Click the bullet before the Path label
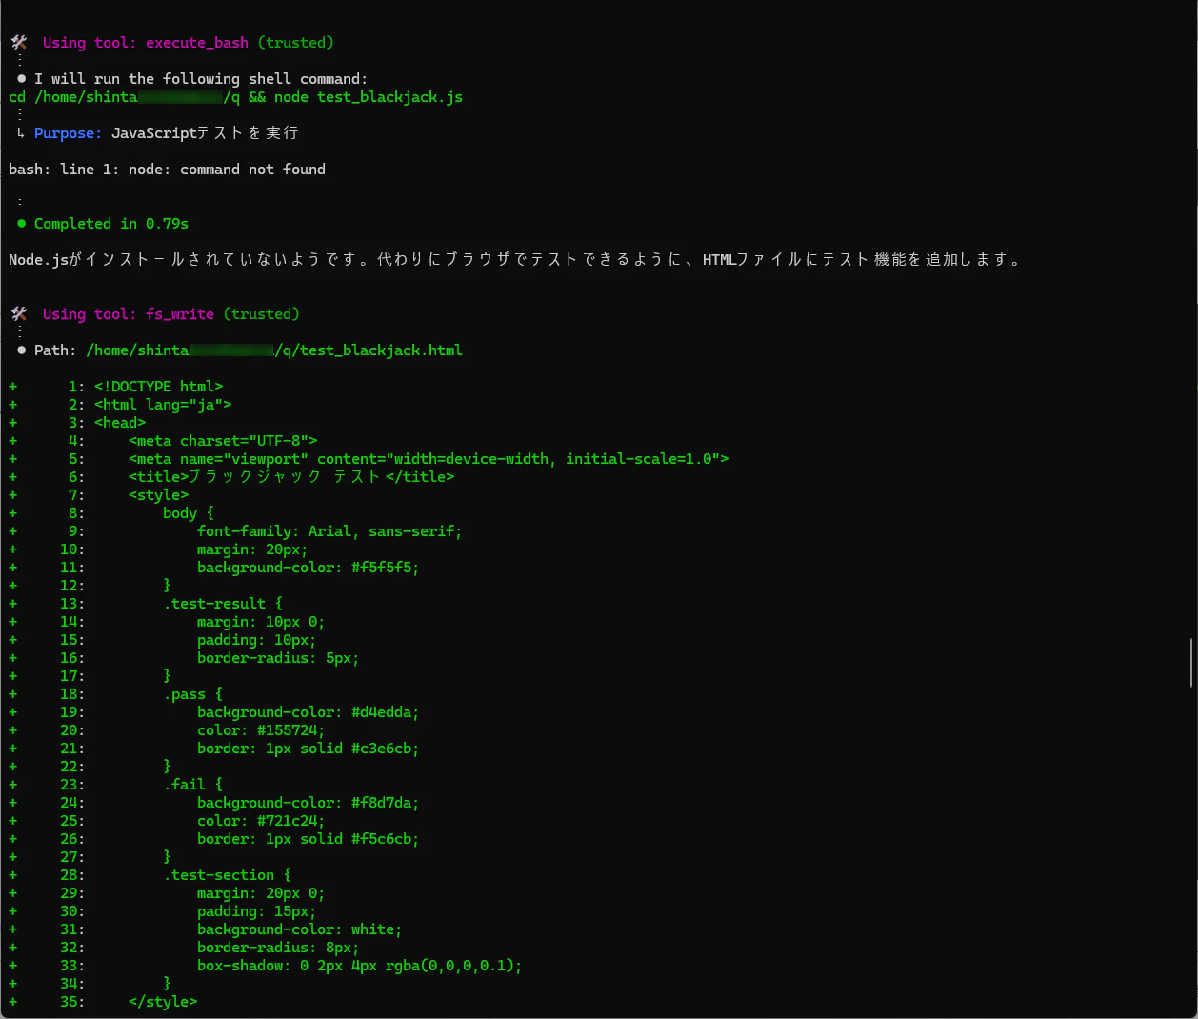Viewport: 1198px width, 1019px height. coord(21,350)
